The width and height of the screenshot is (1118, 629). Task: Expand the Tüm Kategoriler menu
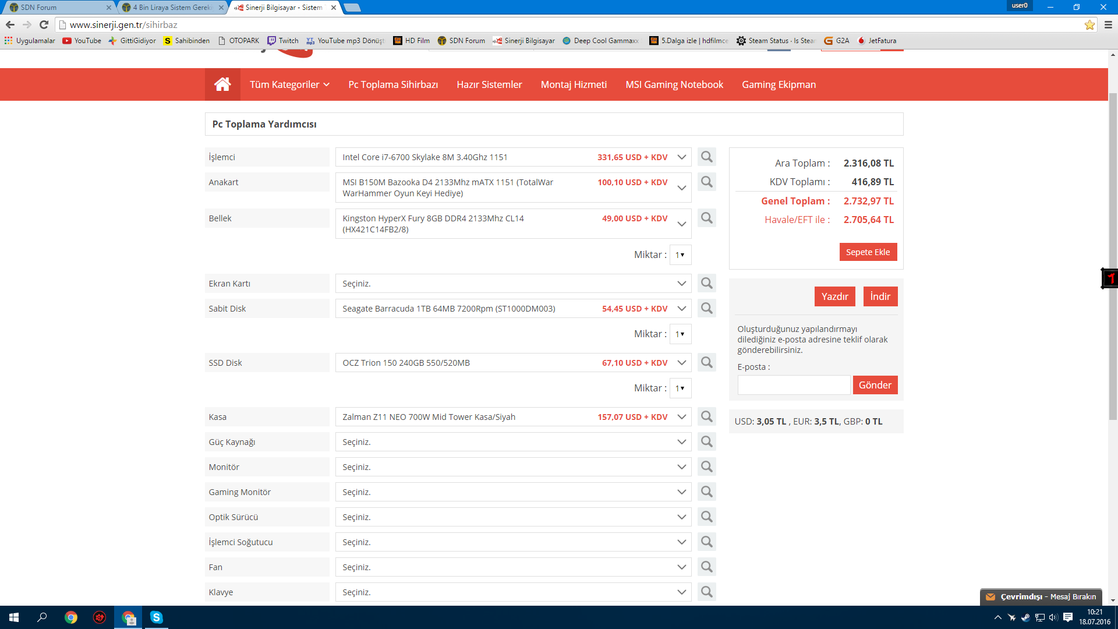point(289,84)
